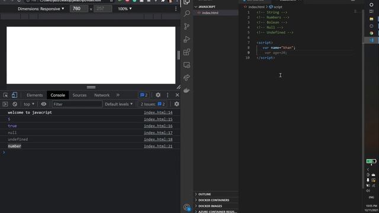Click index.html in editor breadcrumb

[x=256, y=7]
